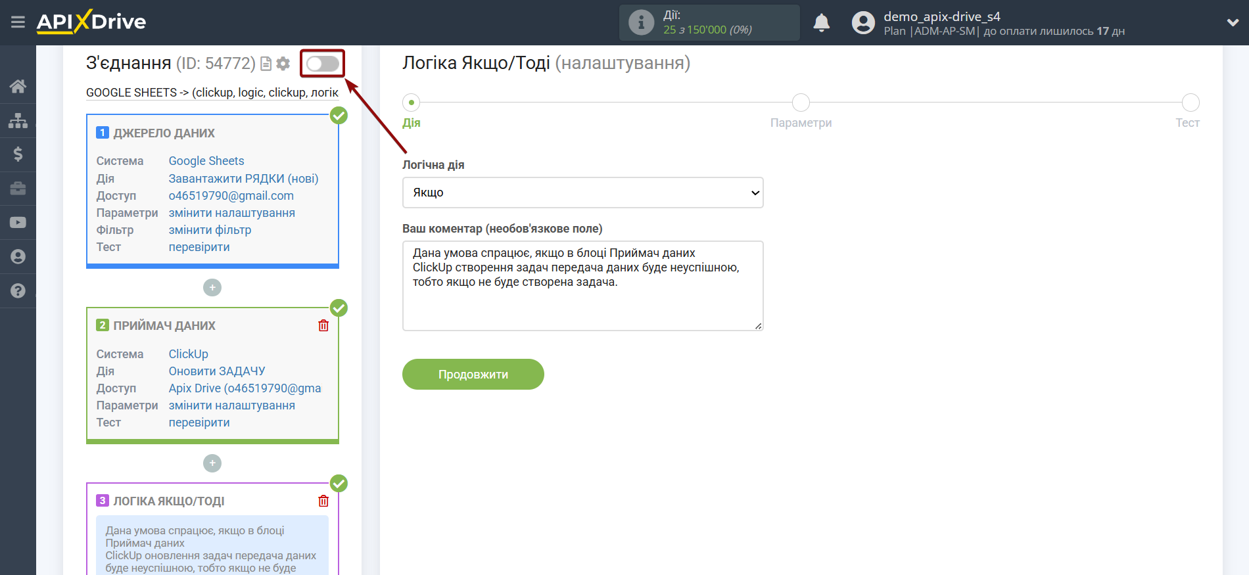Click the account avatar icon
This screenshot has height=575, width=1249.
click(863, 23)
